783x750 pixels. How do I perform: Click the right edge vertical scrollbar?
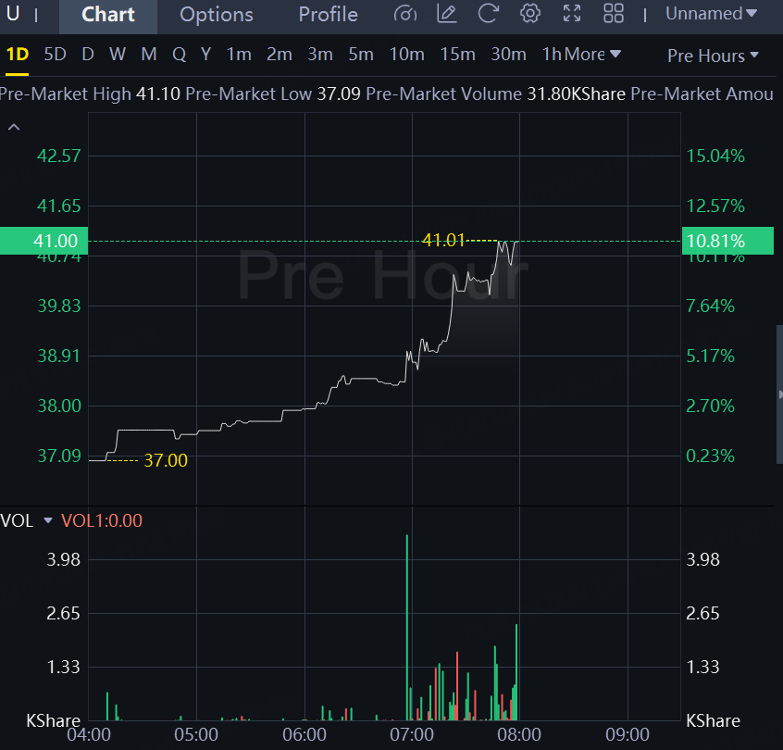point(779,394)
